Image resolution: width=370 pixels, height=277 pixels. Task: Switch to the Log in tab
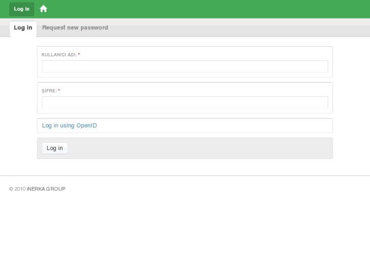point(23,29)
